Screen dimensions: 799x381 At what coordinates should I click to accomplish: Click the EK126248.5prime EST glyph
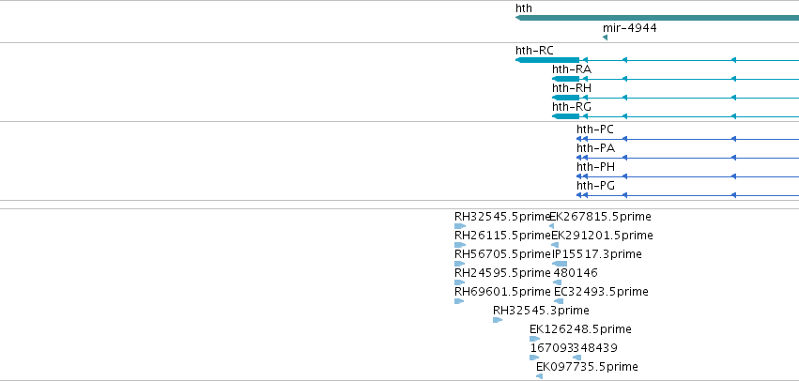tap(534, 339)
